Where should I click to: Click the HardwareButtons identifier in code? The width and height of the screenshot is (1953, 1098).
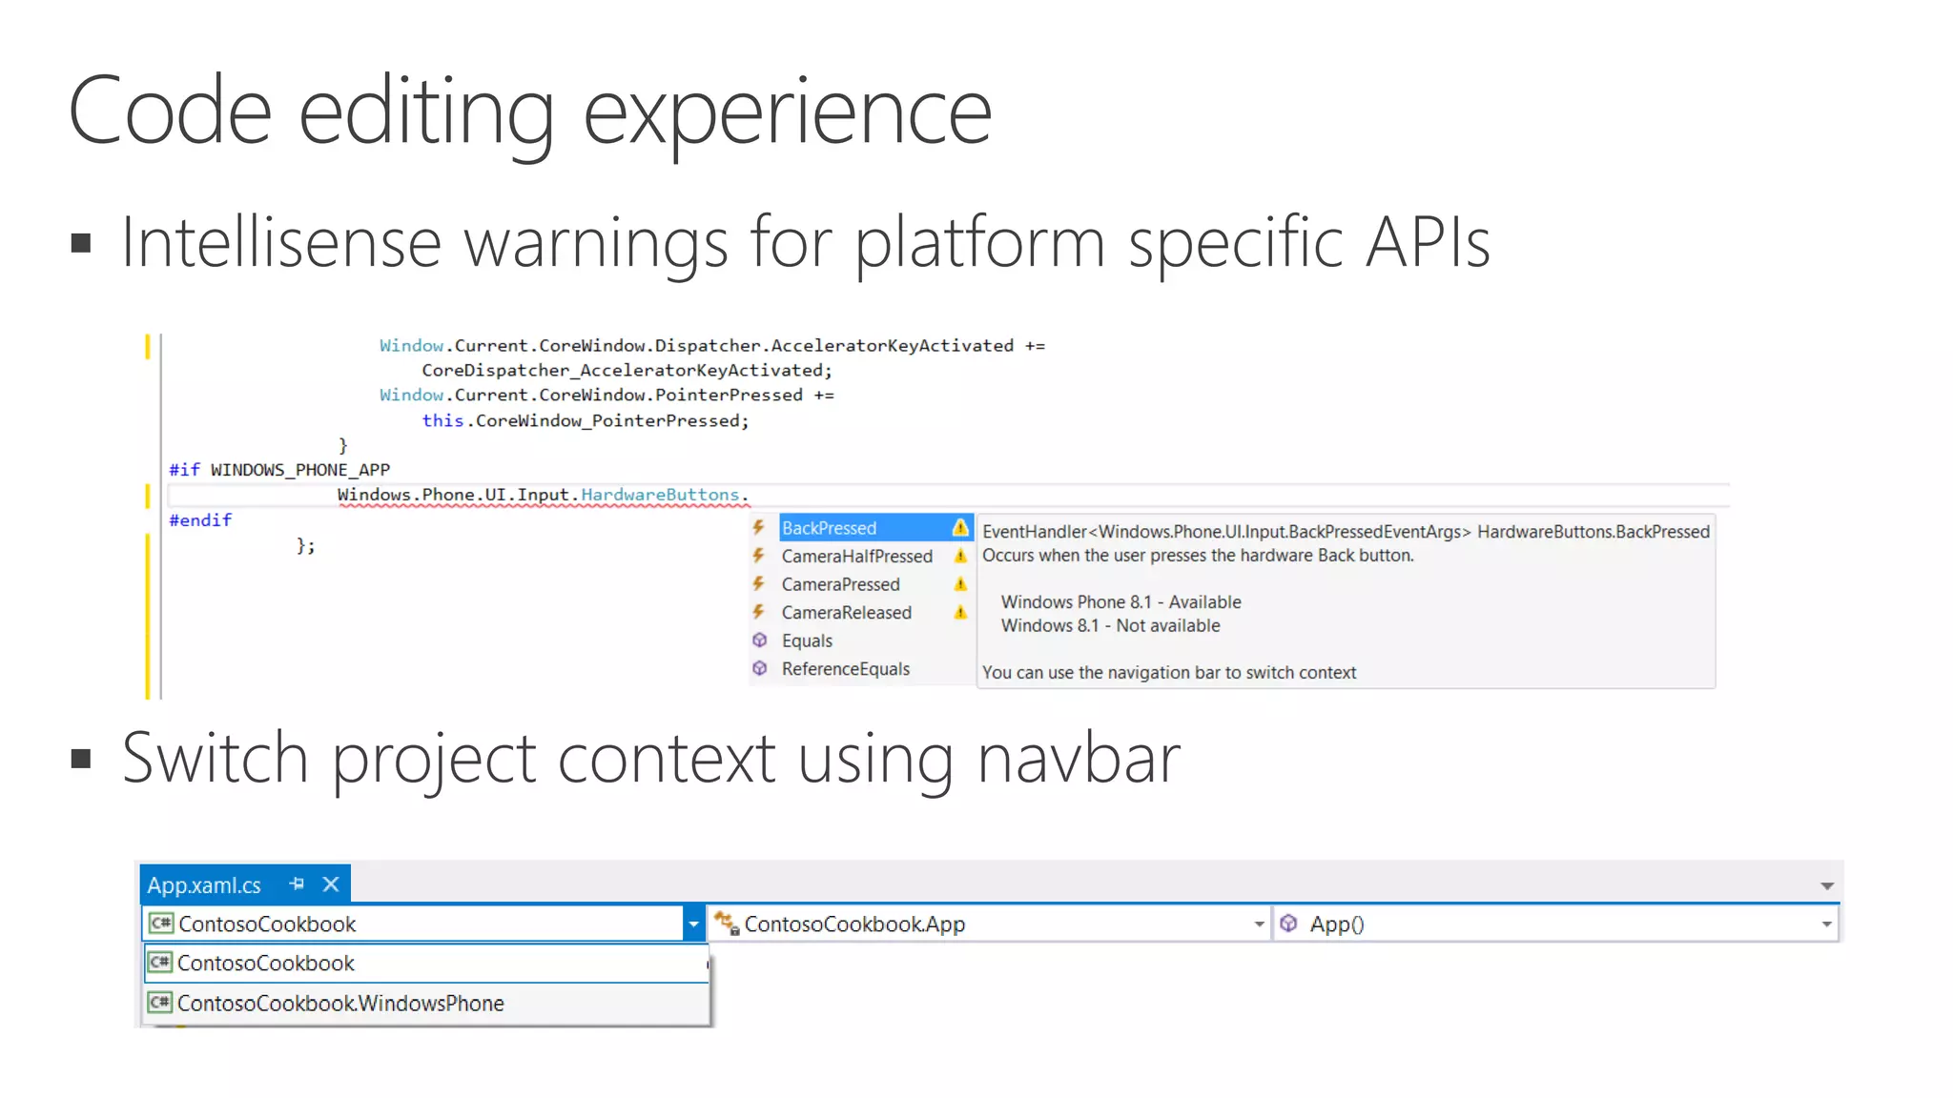pos(660,495)
